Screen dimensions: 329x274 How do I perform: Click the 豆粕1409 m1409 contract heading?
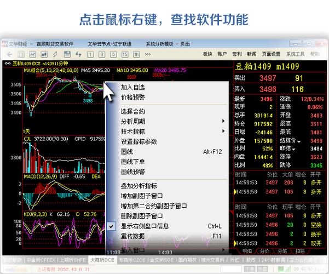click(267, 67)
